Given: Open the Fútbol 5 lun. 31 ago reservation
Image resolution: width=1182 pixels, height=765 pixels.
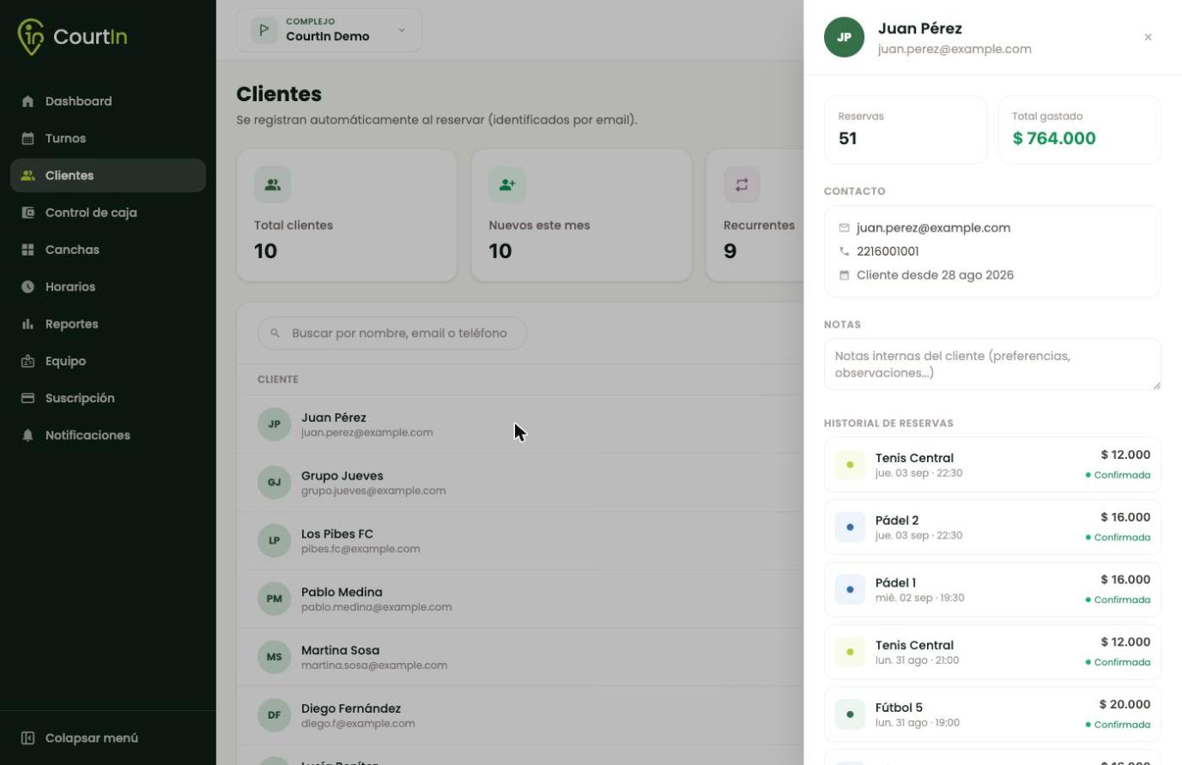Looking at the screenshot, I should [x=992, y=714].
